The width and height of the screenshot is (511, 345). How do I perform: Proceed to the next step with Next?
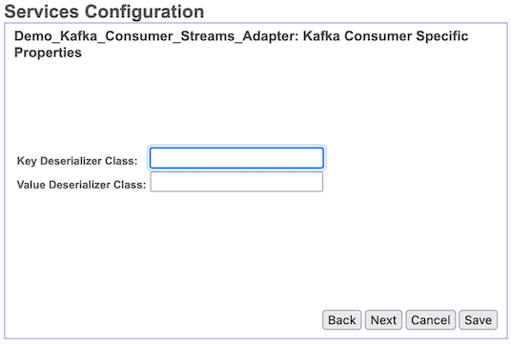point(383,320)
